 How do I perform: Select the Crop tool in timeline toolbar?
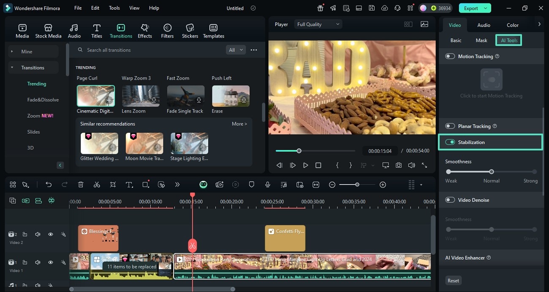point(113,185)
